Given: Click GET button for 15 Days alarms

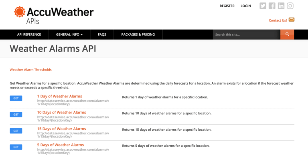Looking at the screenshot, I should [x=16, y=131].
